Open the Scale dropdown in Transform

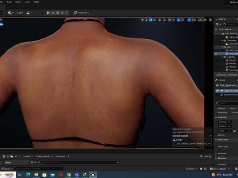pos(225,131)
